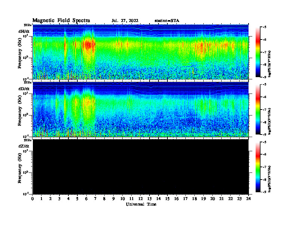Click the 'Universal Time' axis label
Viewport: 296px width, 228px height.
pyautogui.click(x=141, y=204)
